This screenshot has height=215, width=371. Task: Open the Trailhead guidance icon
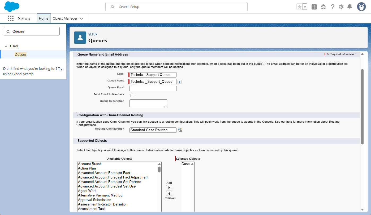coord(323,7)
